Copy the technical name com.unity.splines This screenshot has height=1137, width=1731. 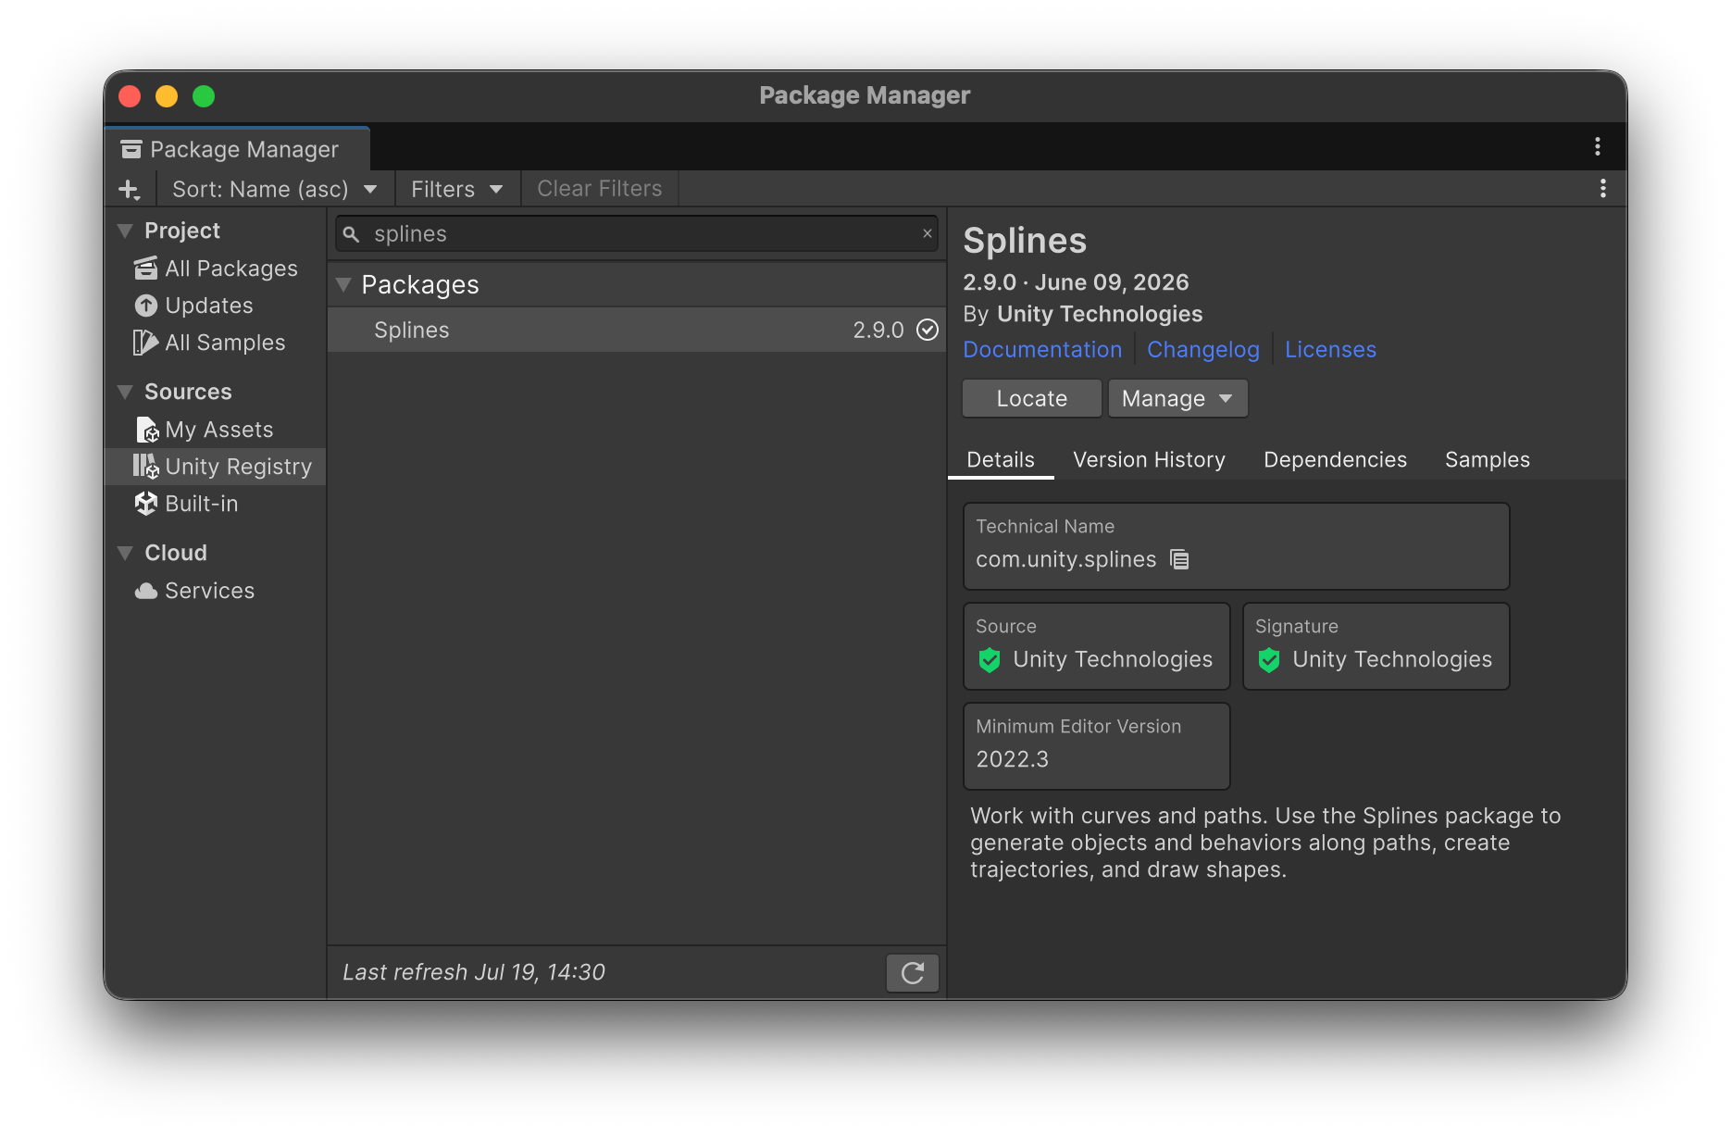click(1179, 559)
